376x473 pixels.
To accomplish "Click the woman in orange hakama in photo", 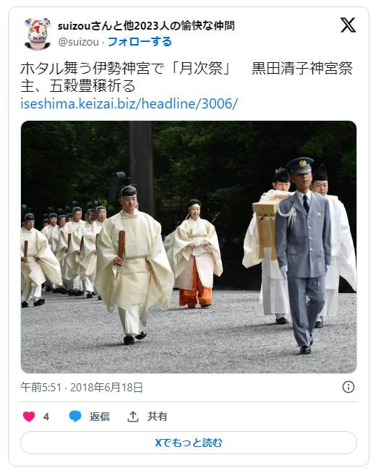I will click(195, 253).
